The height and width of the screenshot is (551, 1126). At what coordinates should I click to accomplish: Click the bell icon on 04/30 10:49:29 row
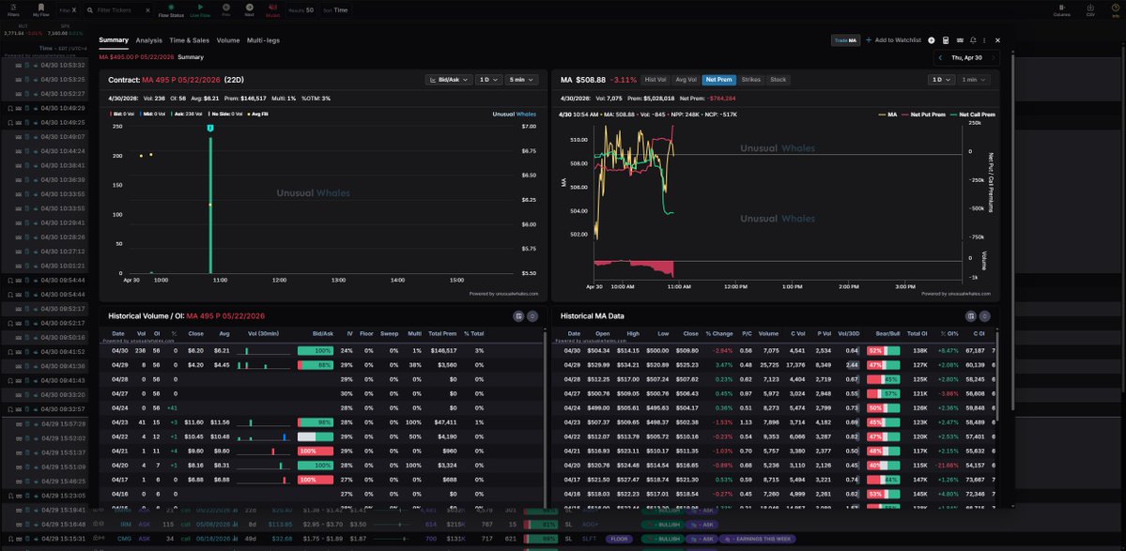tap(10, 108)
